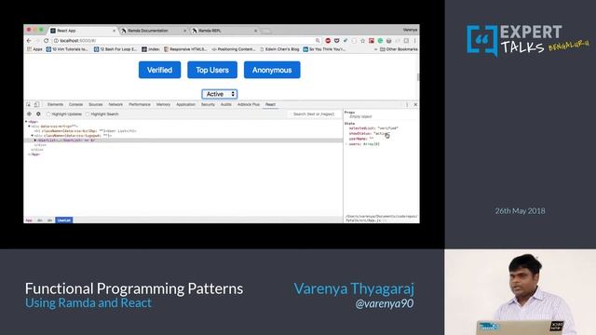Click the selectedList state value
Screen dimensions: 596x335
(x=387, y=128)
